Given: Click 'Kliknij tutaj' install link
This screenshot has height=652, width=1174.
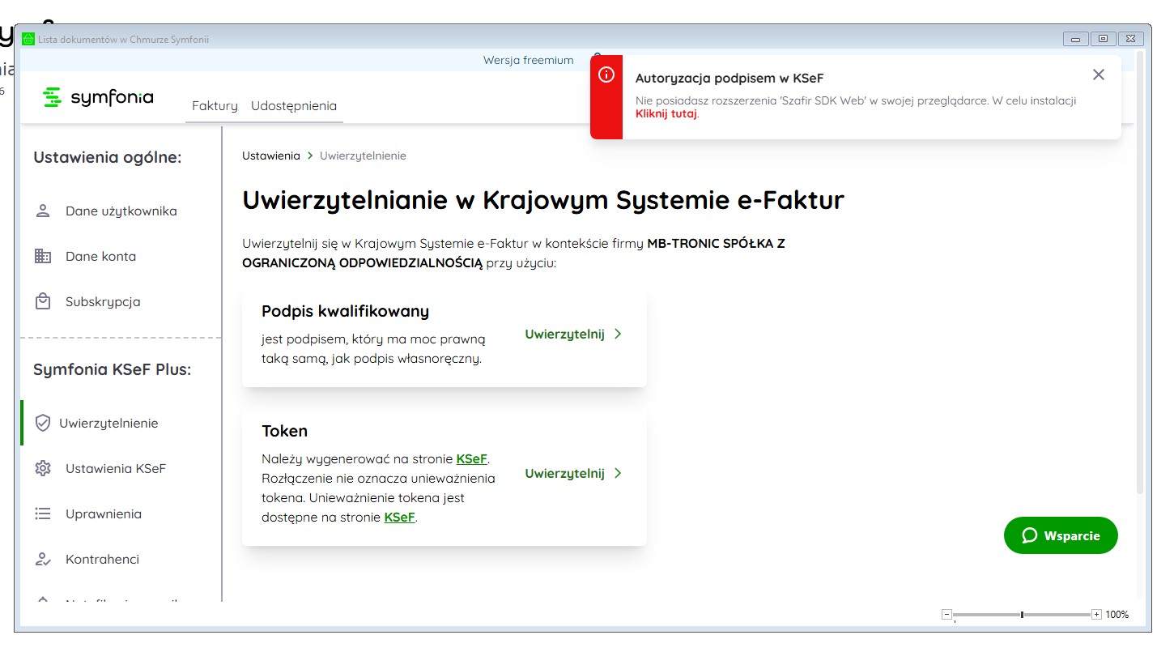Looking at the screenshot, I should (666, 114).
